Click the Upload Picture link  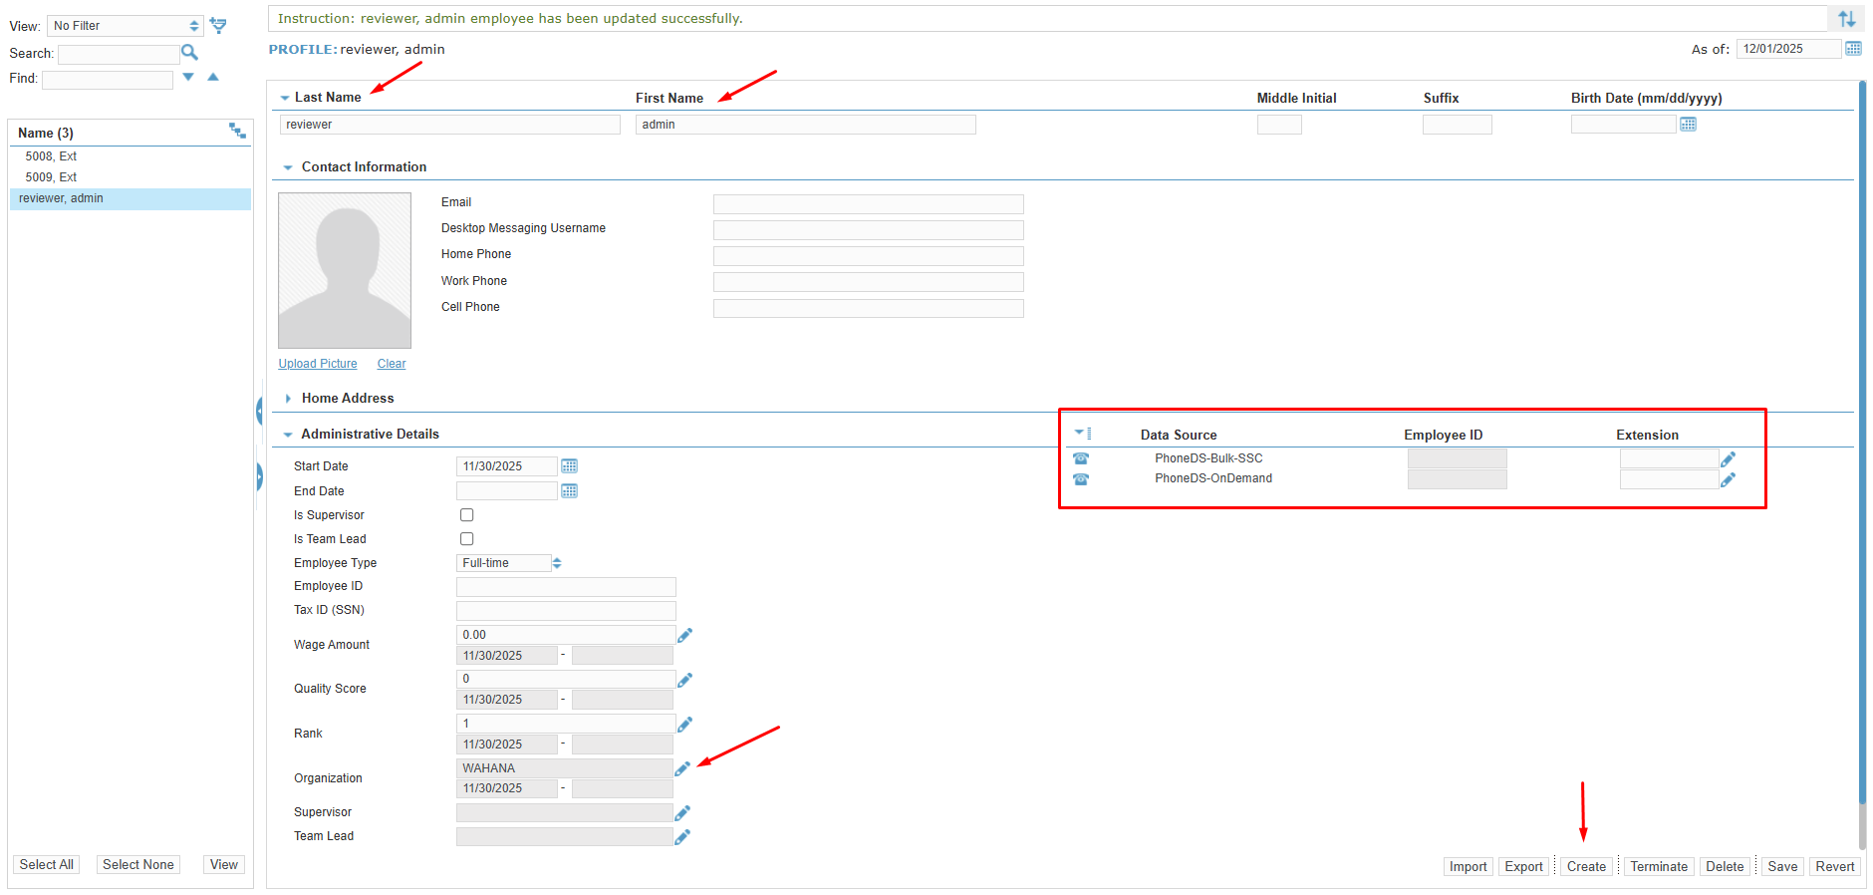[317, 364]
